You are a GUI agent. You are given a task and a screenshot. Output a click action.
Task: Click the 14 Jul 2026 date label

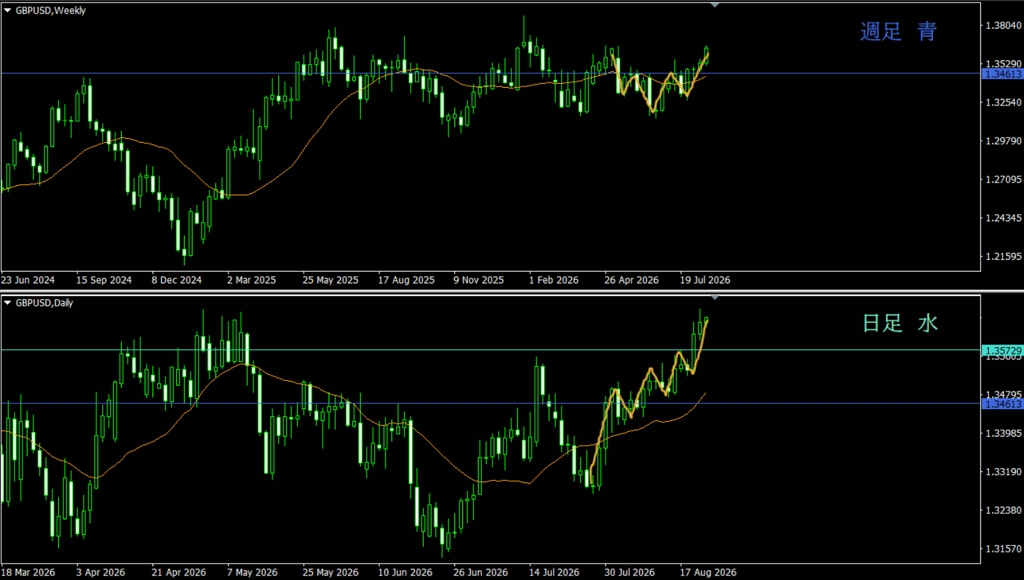click(x=554, y=573)
